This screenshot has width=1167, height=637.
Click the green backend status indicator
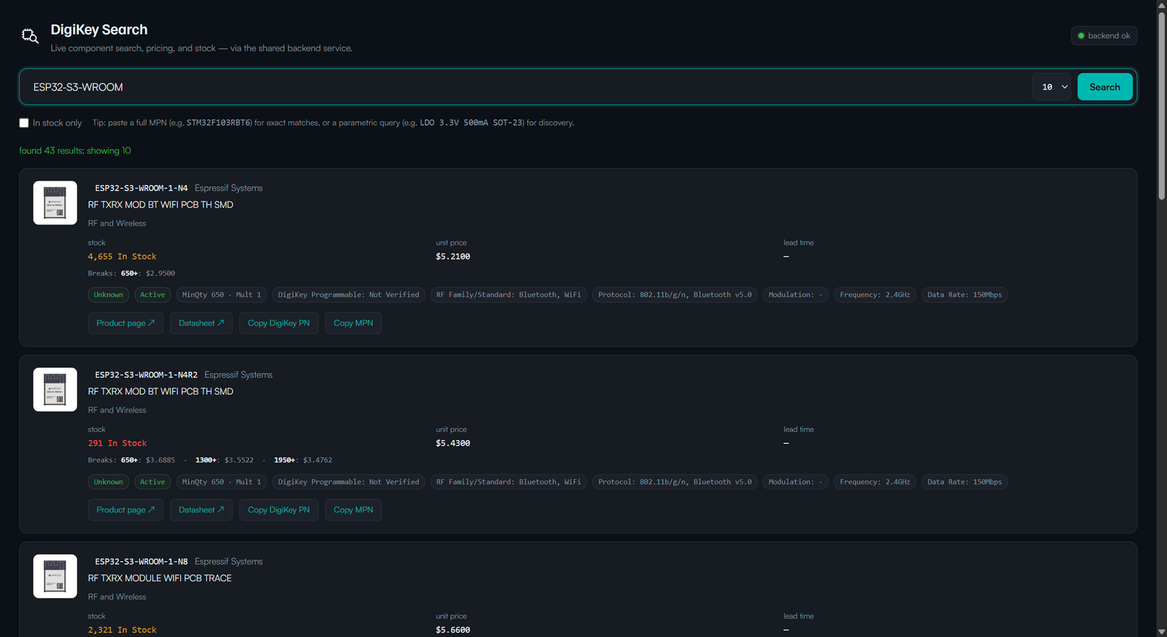coord(1104,36)
